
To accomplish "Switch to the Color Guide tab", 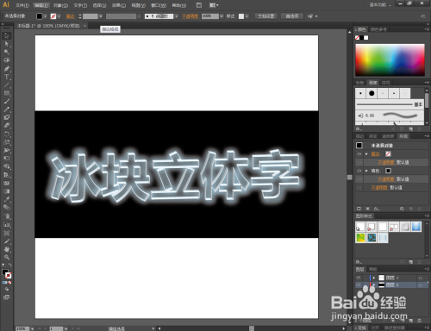I will 378,29.
